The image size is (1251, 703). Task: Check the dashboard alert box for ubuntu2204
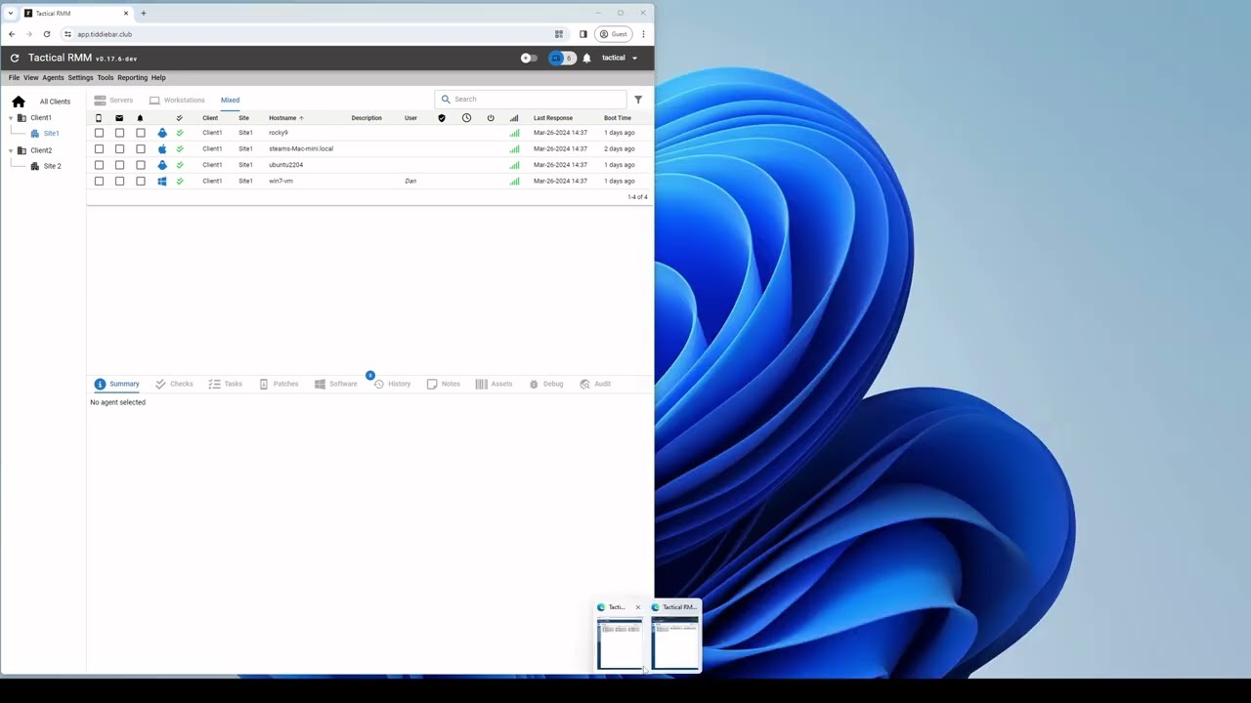(x=141, y=165)
